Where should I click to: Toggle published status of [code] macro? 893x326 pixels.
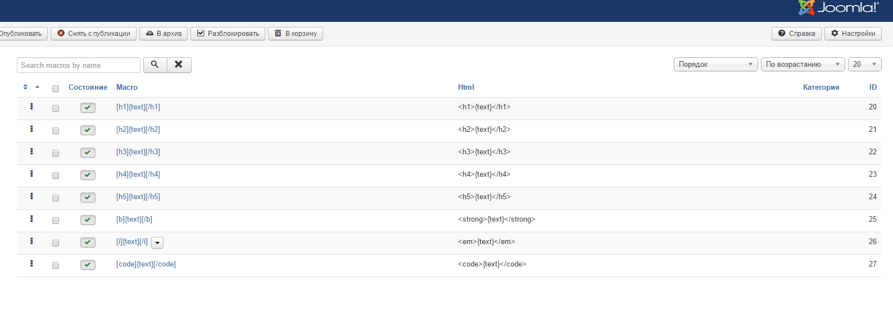[88, 265]
